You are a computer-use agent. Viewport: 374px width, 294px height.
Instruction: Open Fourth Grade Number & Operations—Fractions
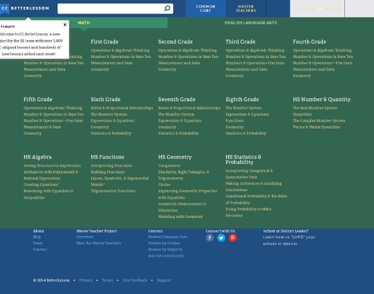[322, 63]
